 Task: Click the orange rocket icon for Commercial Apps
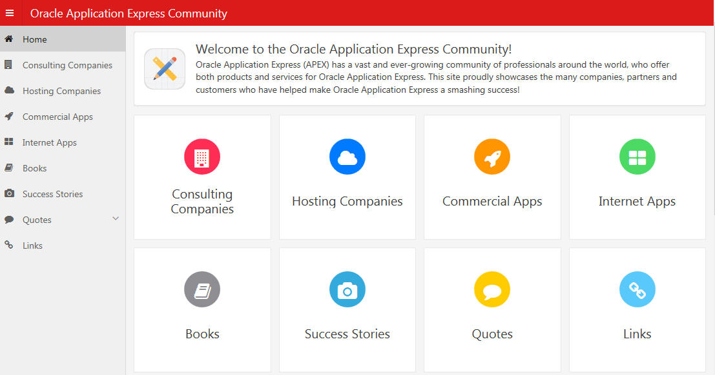pos(492,157)
